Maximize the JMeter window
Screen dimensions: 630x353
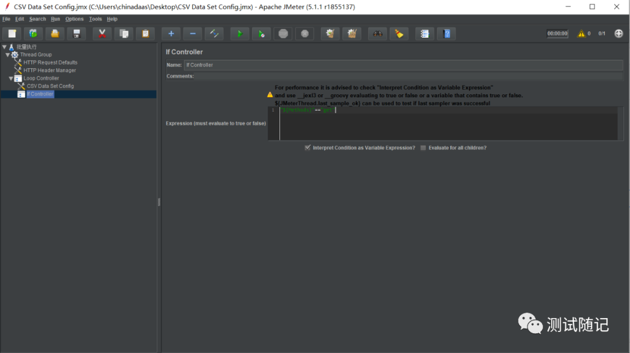(x=592, y=7)
